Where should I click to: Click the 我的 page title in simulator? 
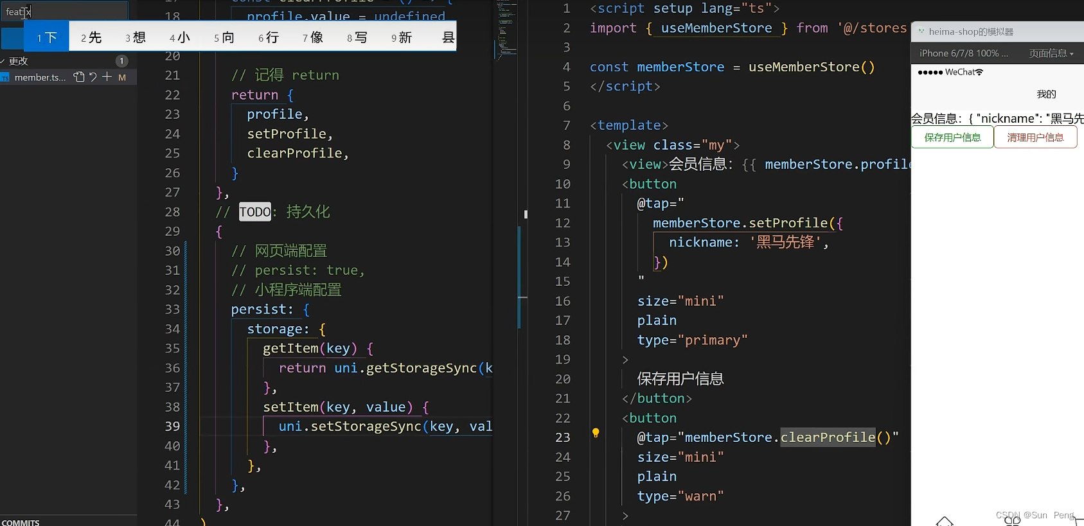click(1046, 94)
